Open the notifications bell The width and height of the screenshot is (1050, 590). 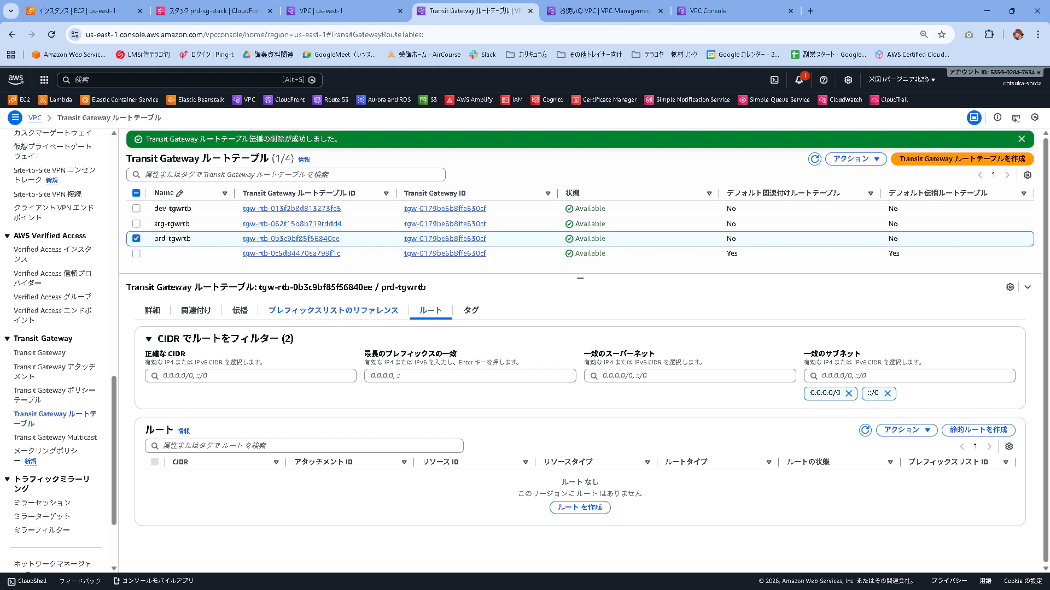(799, 80)
